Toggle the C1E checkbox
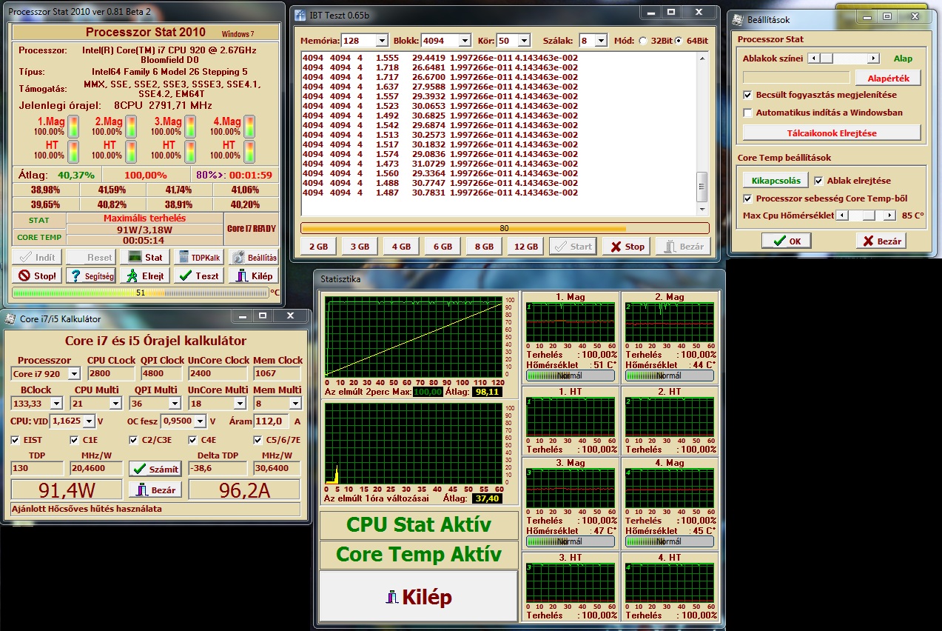The image size is (942, 631). (75, 440)
